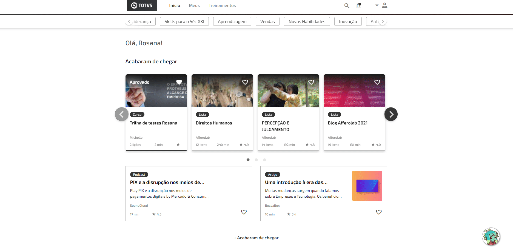Favorite the Uma introdução article heart

coord(379,212)
